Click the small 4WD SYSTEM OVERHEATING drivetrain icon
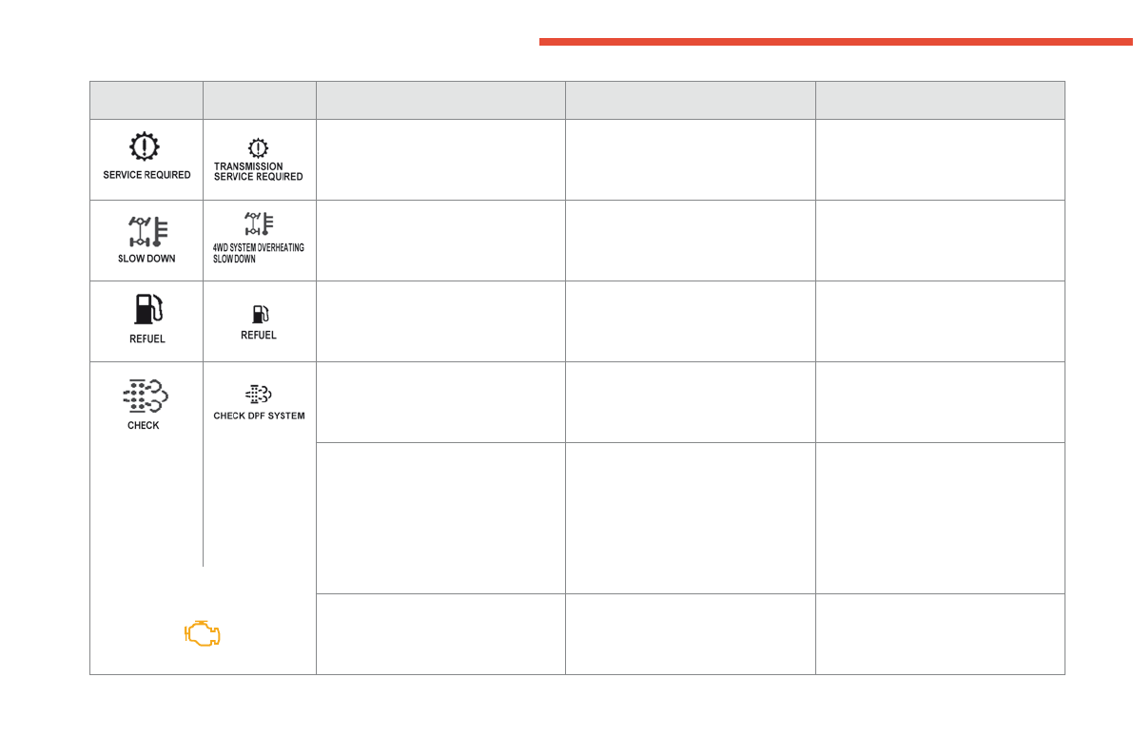Viewport: 1133px width, 755px height. pyautogui.click(x=258, y=225)
